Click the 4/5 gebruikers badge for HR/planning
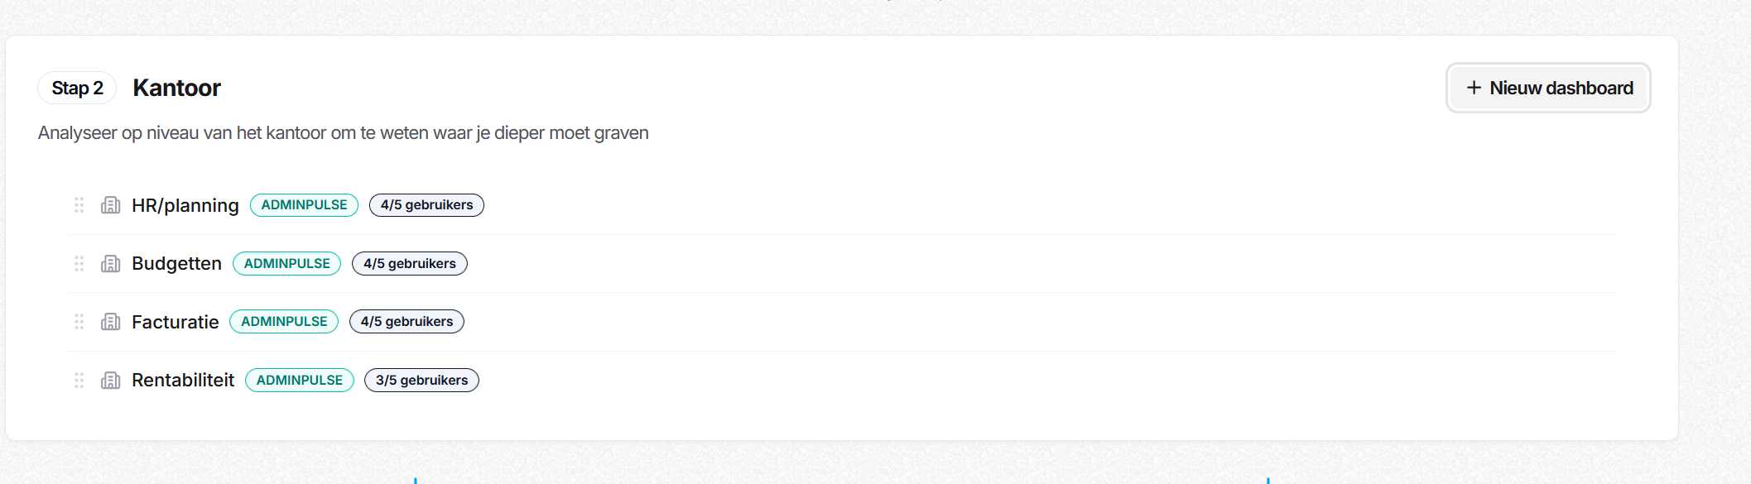Viewport: 1751px width, 484px height. pos(426,205)
